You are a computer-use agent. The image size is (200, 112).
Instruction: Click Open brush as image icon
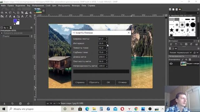pyautogui.click(x=197, y=44)
